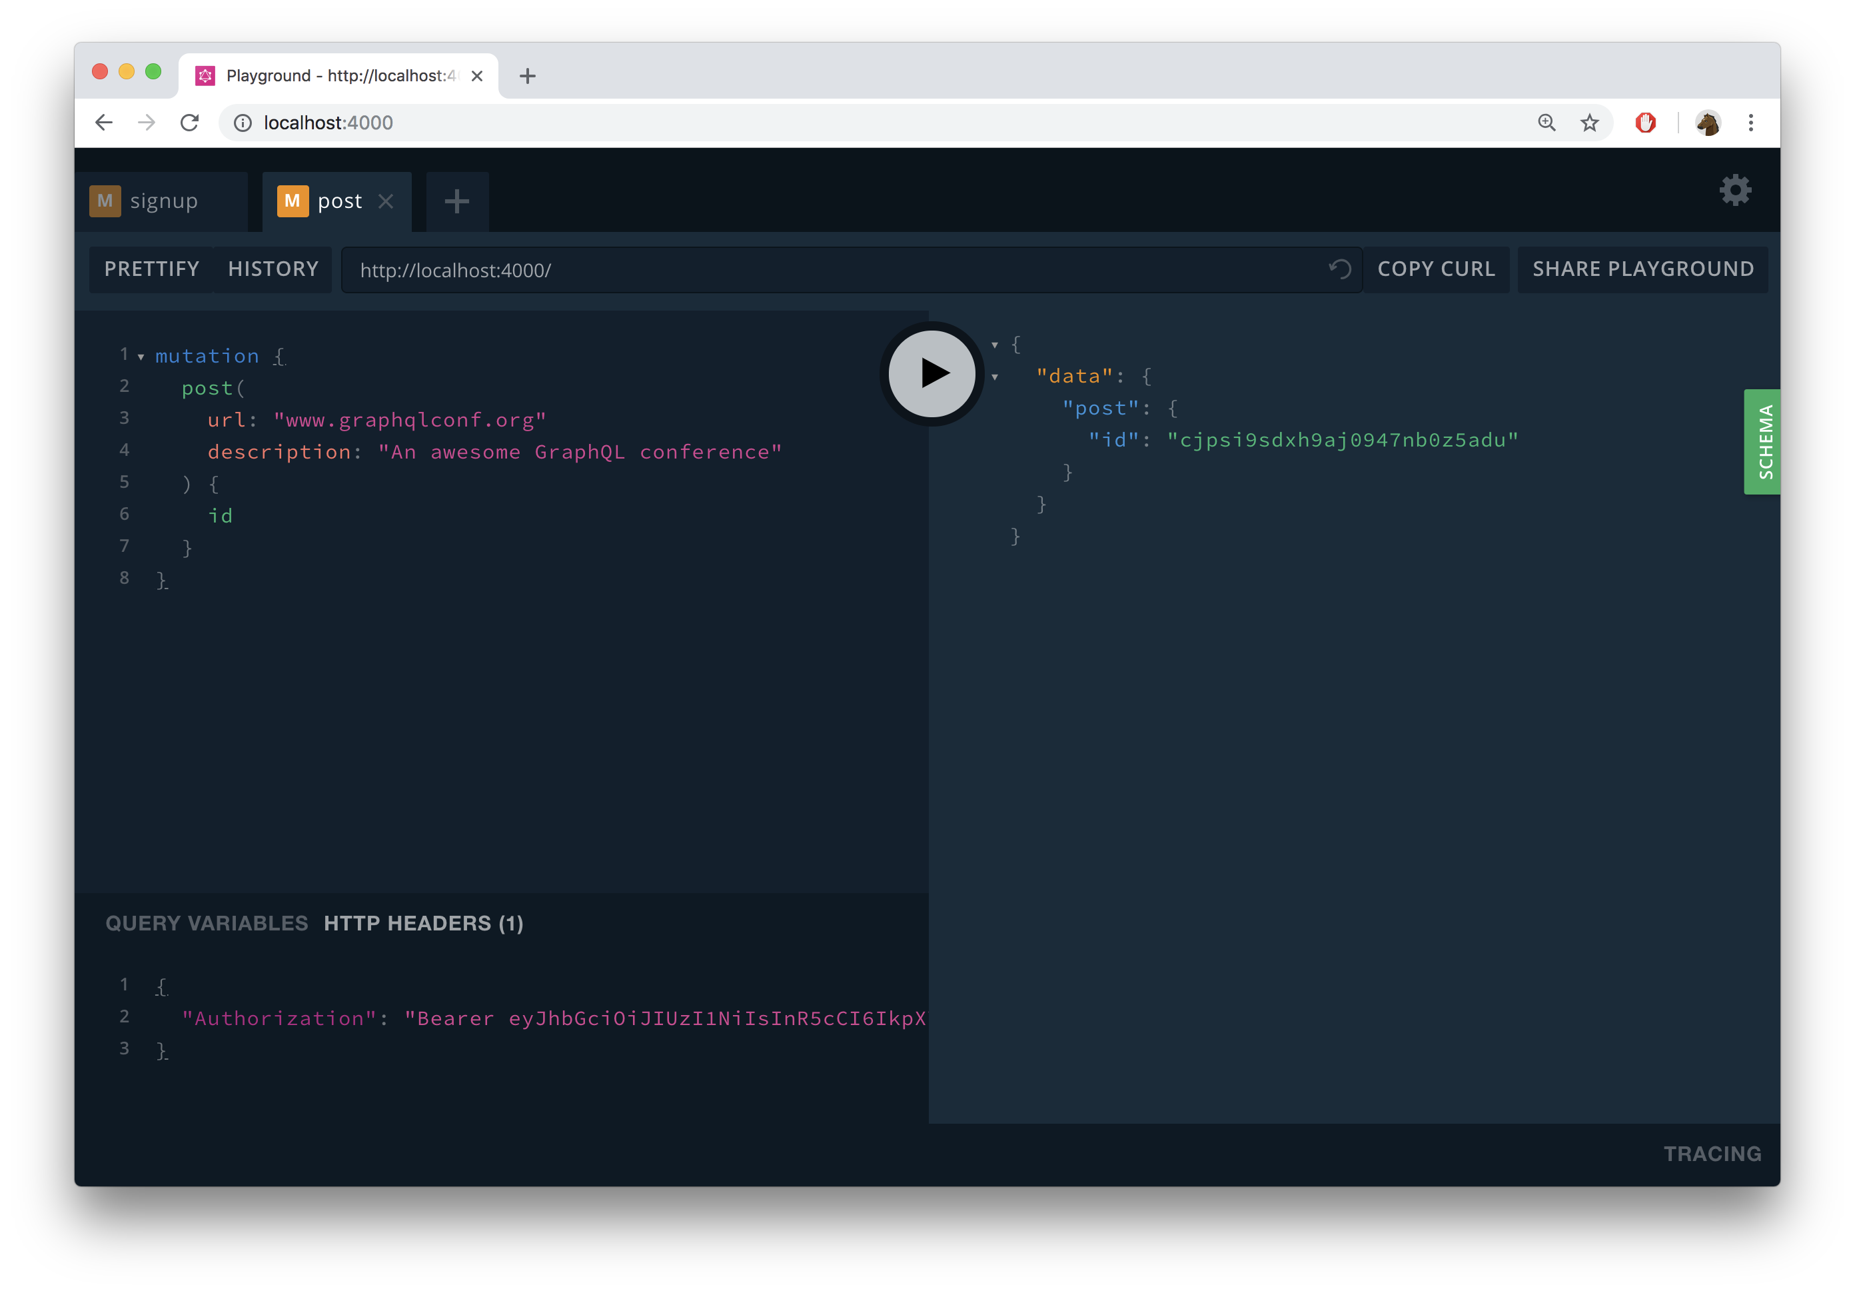Click Copy CURL button
Image resolution: width=1855 pixels, height=1293 pixels.
pyautogui.click(x=1436, y=269)
